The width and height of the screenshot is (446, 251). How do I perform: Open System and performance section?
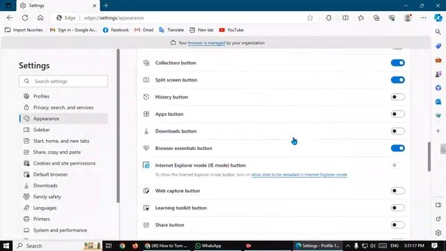coord(63,230)
